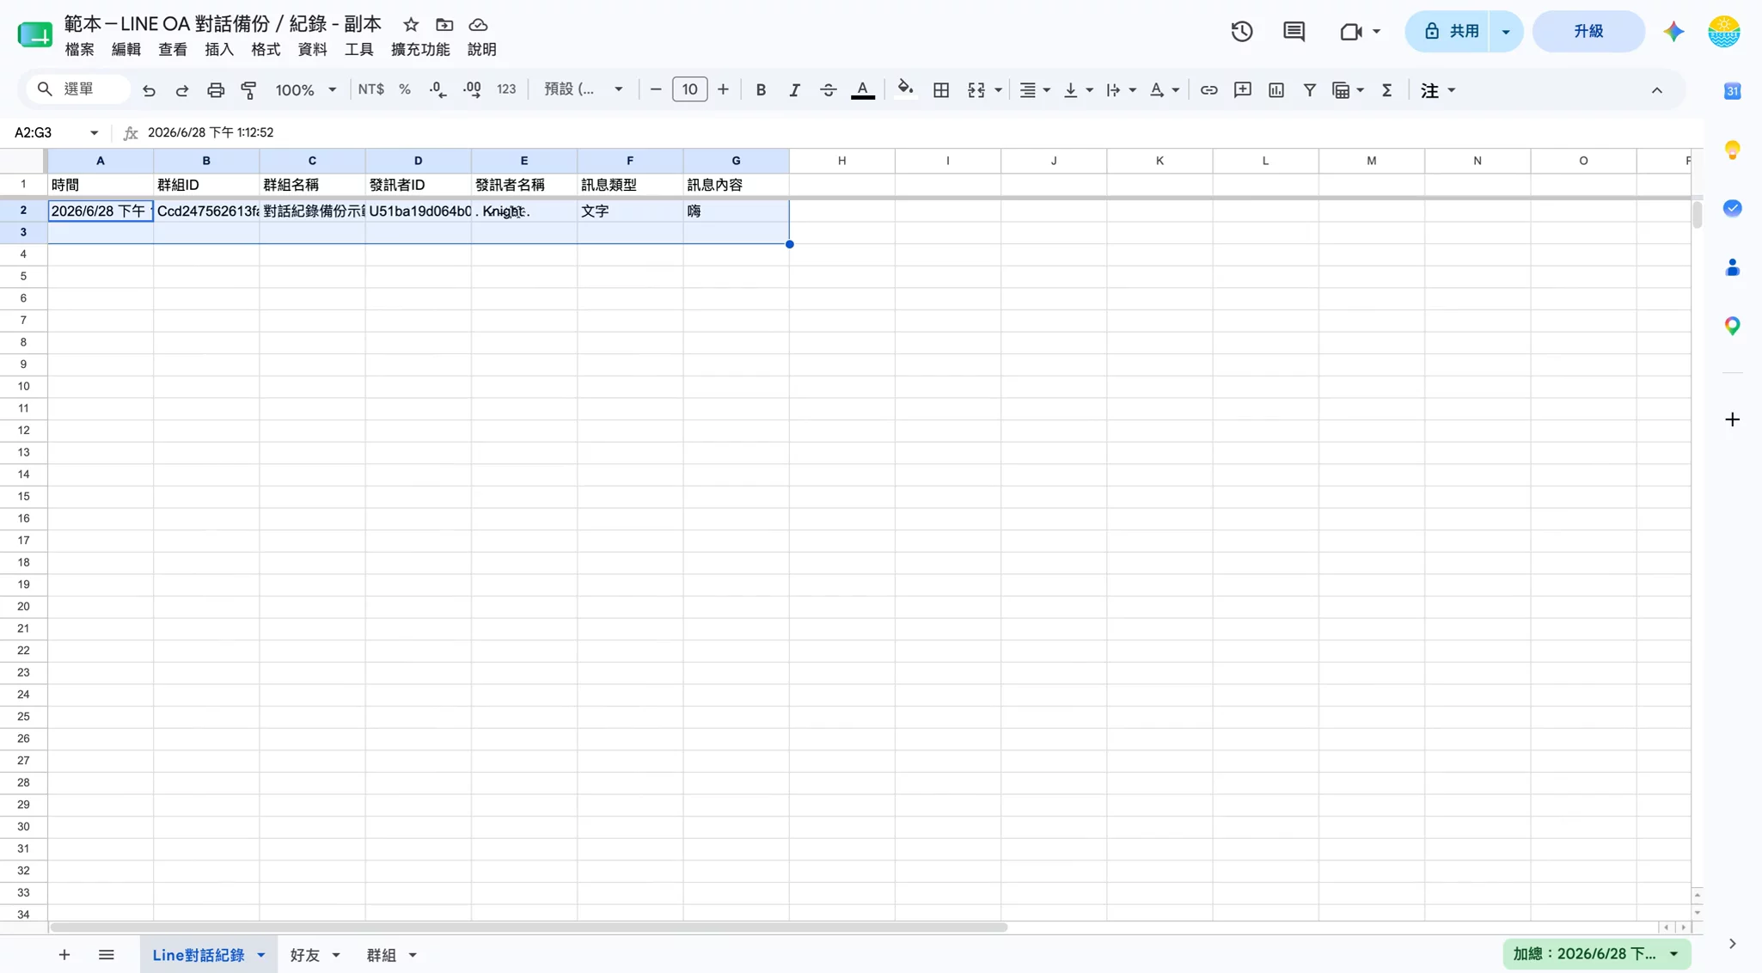This screenshot has height=973, width=1762.
Task: Print the spreadsheet
Action: 216,90
